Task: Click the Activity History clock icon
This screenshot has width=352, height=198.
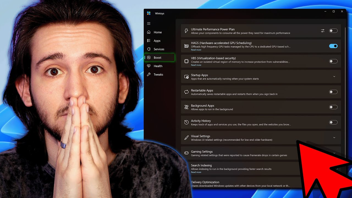Action: pyautogui.click(x=186, y=122)
